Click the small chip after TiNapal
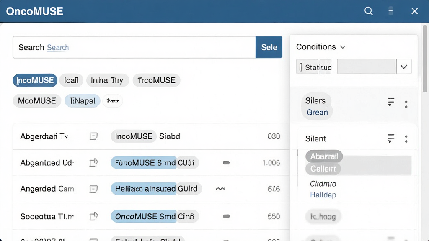 point(112,101)
